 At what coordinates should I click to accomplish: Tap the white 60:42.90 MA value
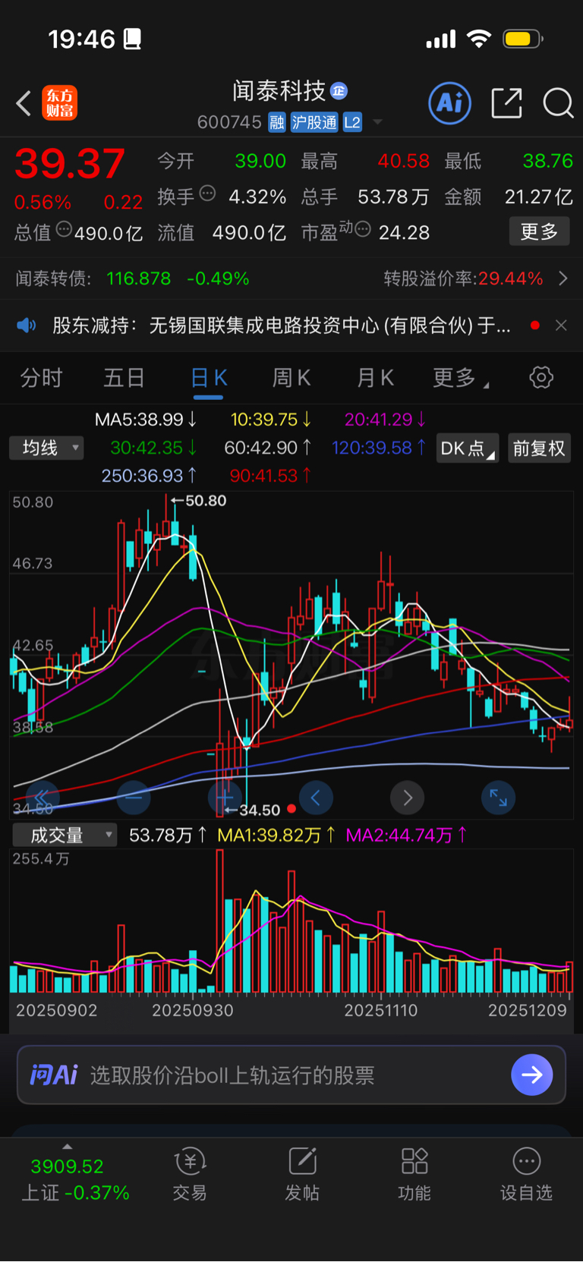pos(268,448)
